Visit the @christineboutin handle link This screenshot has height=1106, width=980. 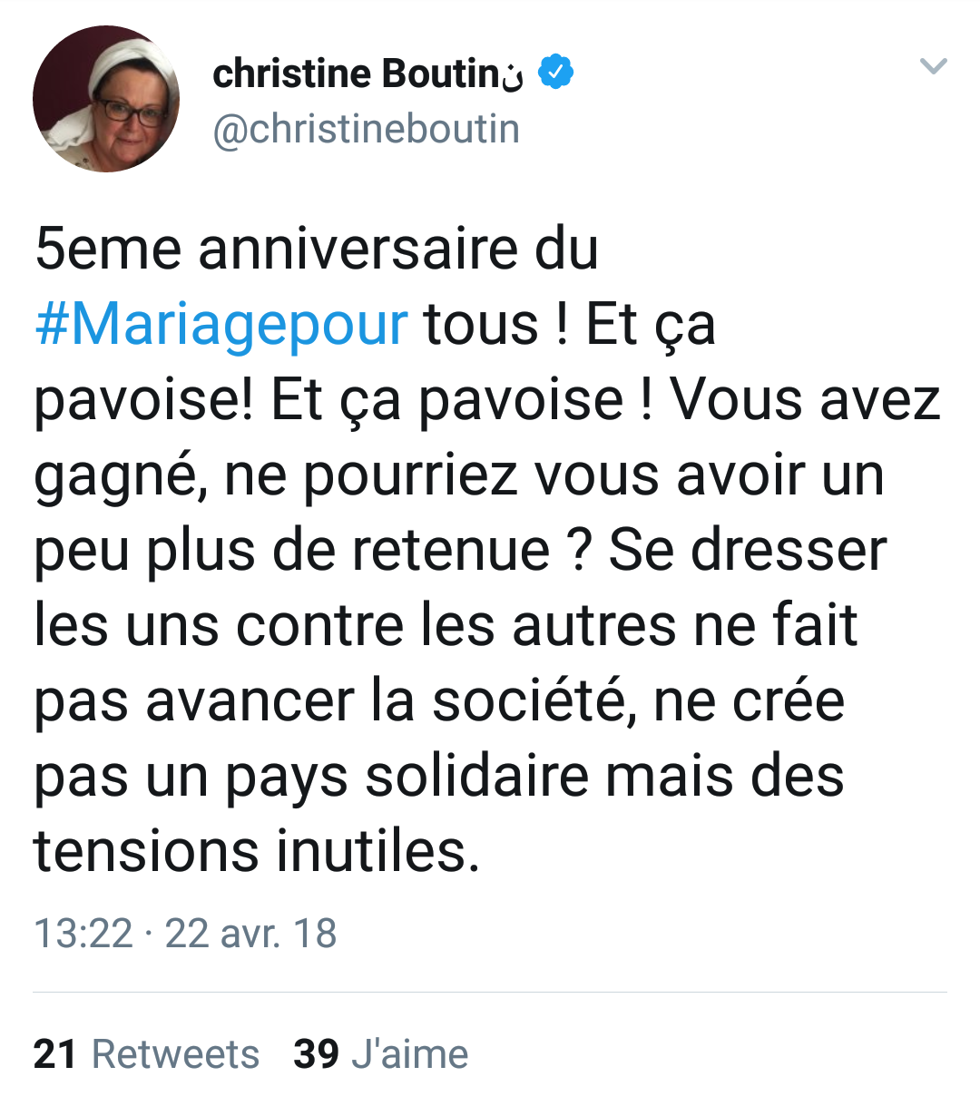pyautogui.click(x=366, y=129)
